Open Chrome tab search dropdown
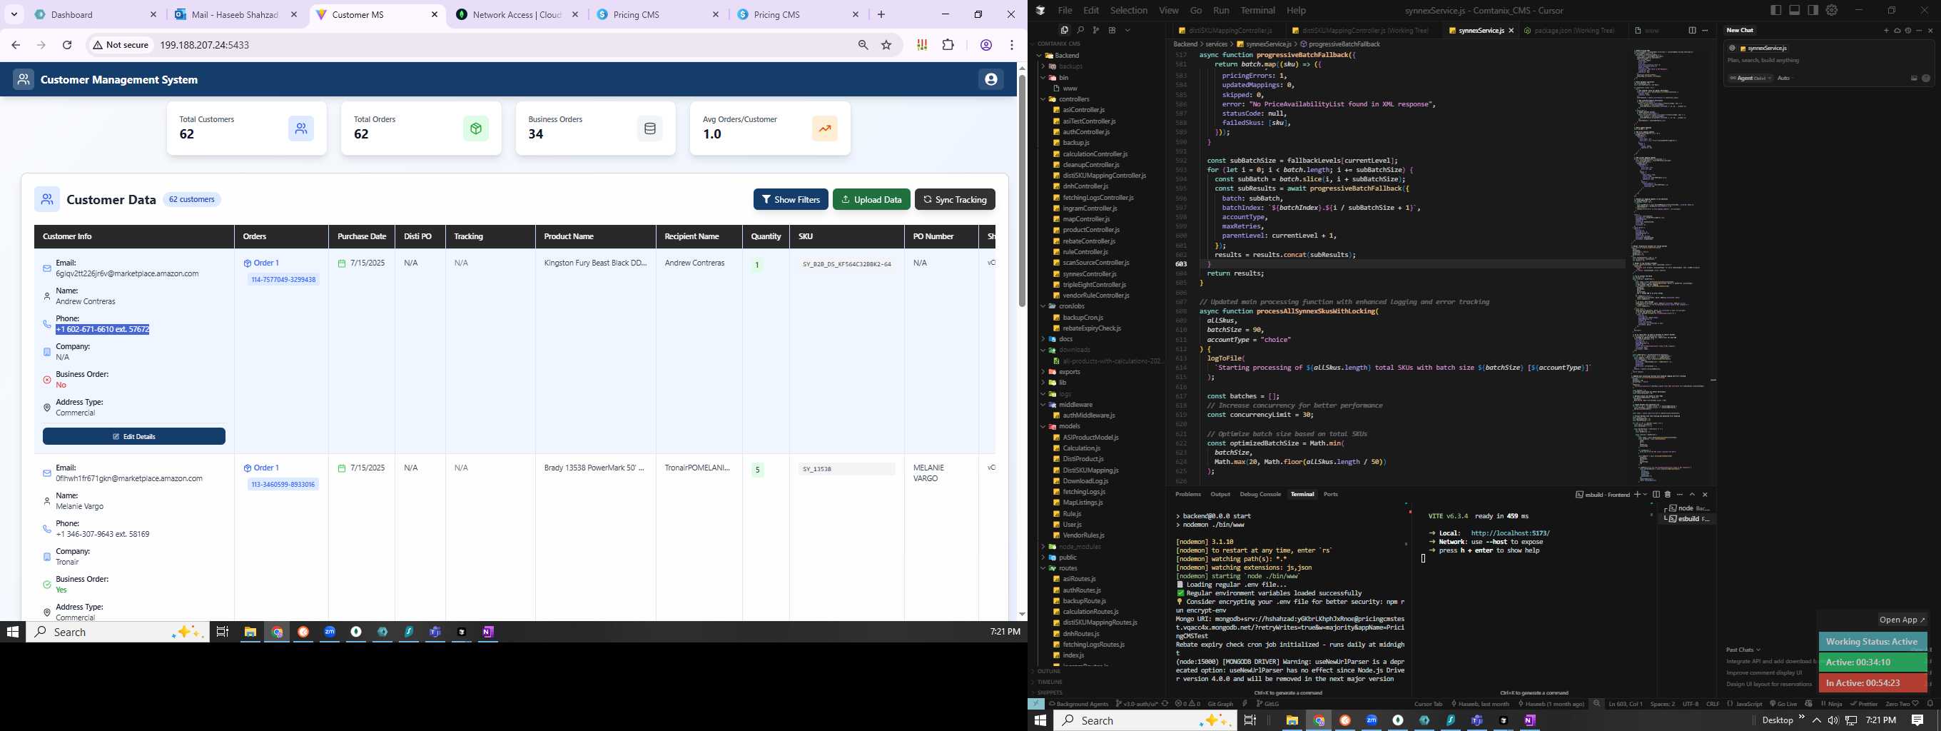The image size is (1941, 731). [x=14, y=14]
